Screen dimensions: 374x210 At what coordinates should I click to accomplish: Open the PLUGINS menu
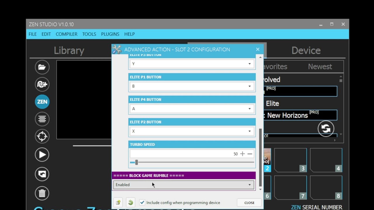[x=110, y=34]
